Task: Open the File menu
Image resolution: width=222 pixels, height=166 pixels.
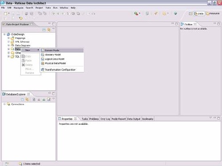Action: [x=3, y=8]
